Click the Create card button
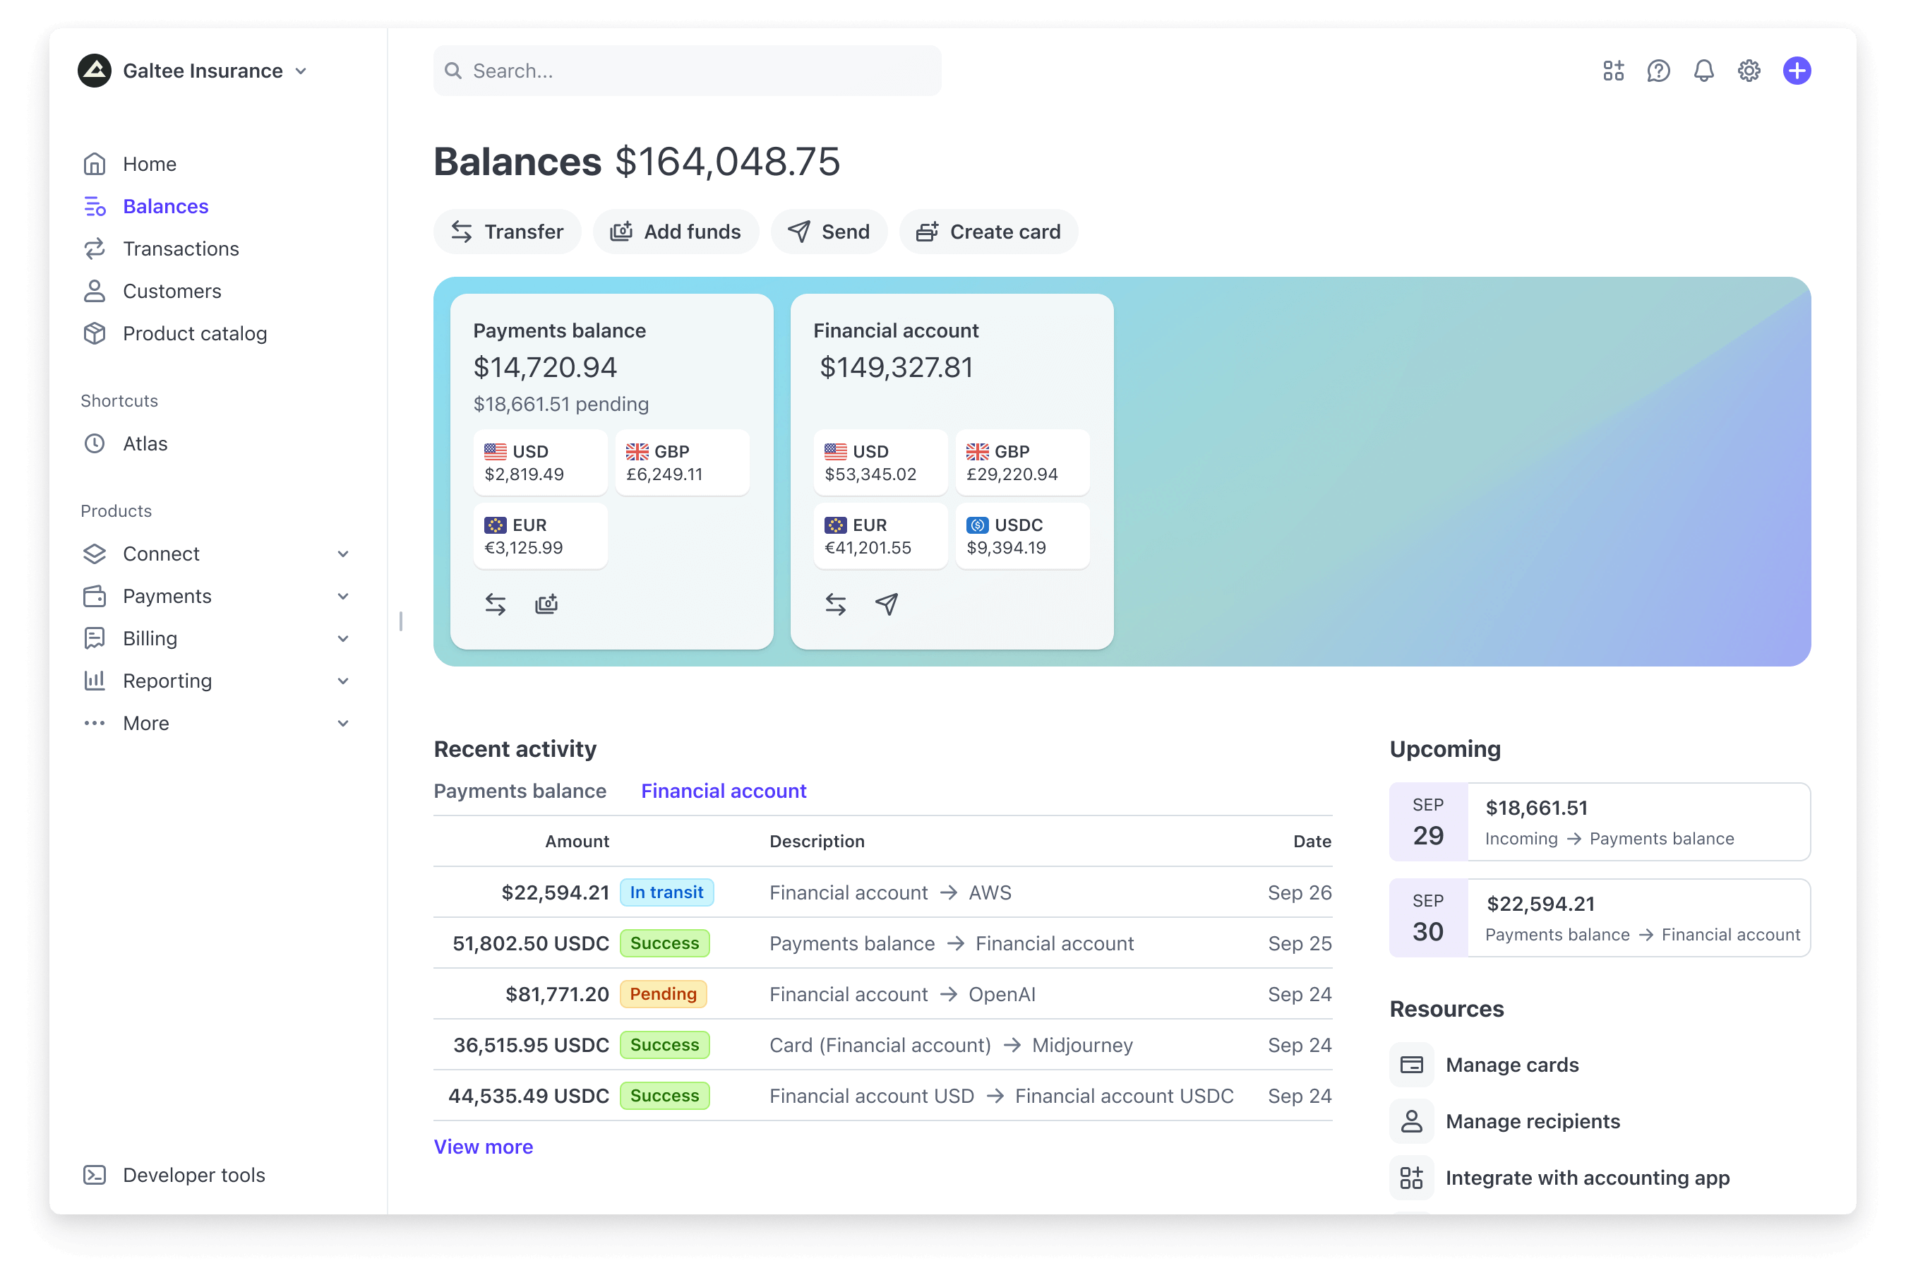 click(x=988, y=231)
